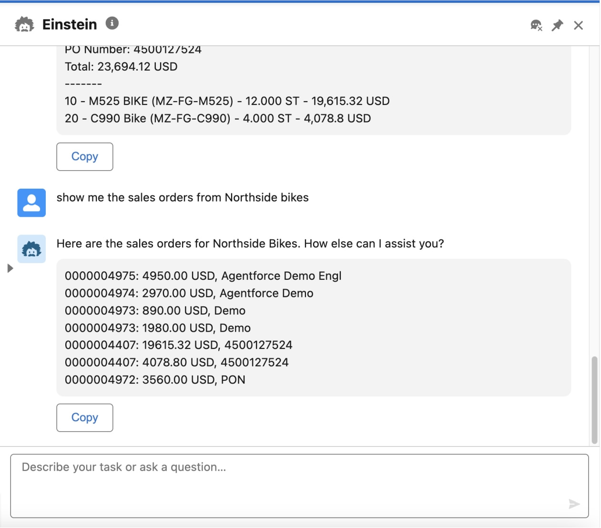Select order row 0000004974 2970.00 USD
Image resolution: width=601 pixels, height=528 pixels.
189,293
